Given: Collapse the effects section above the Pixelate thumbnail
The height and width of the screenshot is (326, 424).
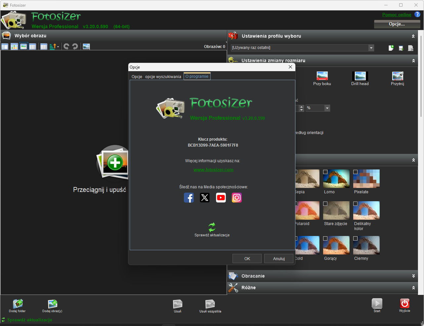Looking at the screenshot, I should click(x=413, y=160).
